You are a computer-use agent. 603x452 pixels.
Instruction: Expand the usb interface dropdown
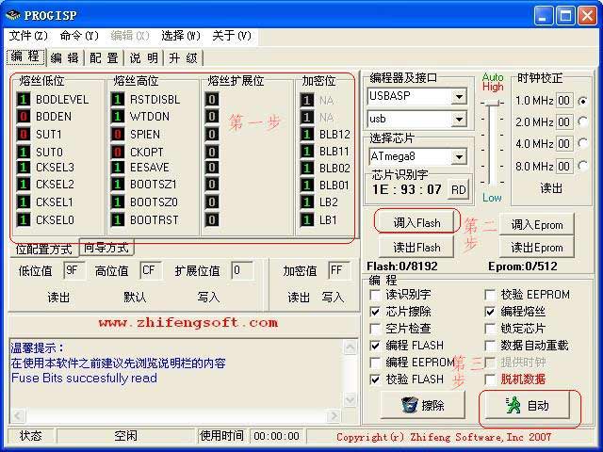[x=459, y=120]
